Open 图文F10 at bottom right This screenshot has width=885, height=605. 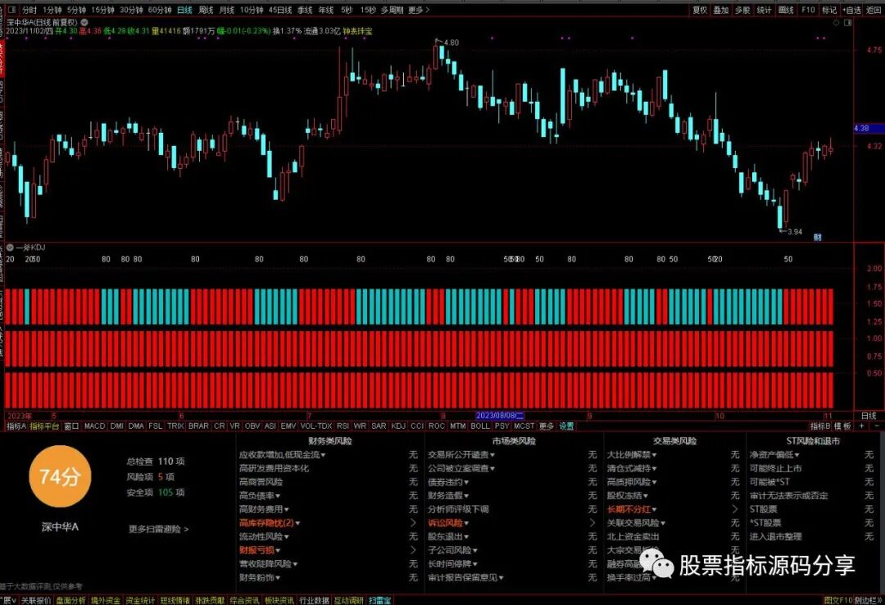[x=837, y=600]
